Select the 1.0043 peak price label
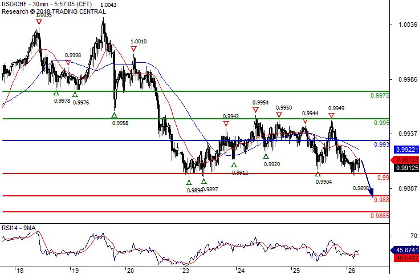The height and width of the screenshot is (274, 419). [108, 5]
